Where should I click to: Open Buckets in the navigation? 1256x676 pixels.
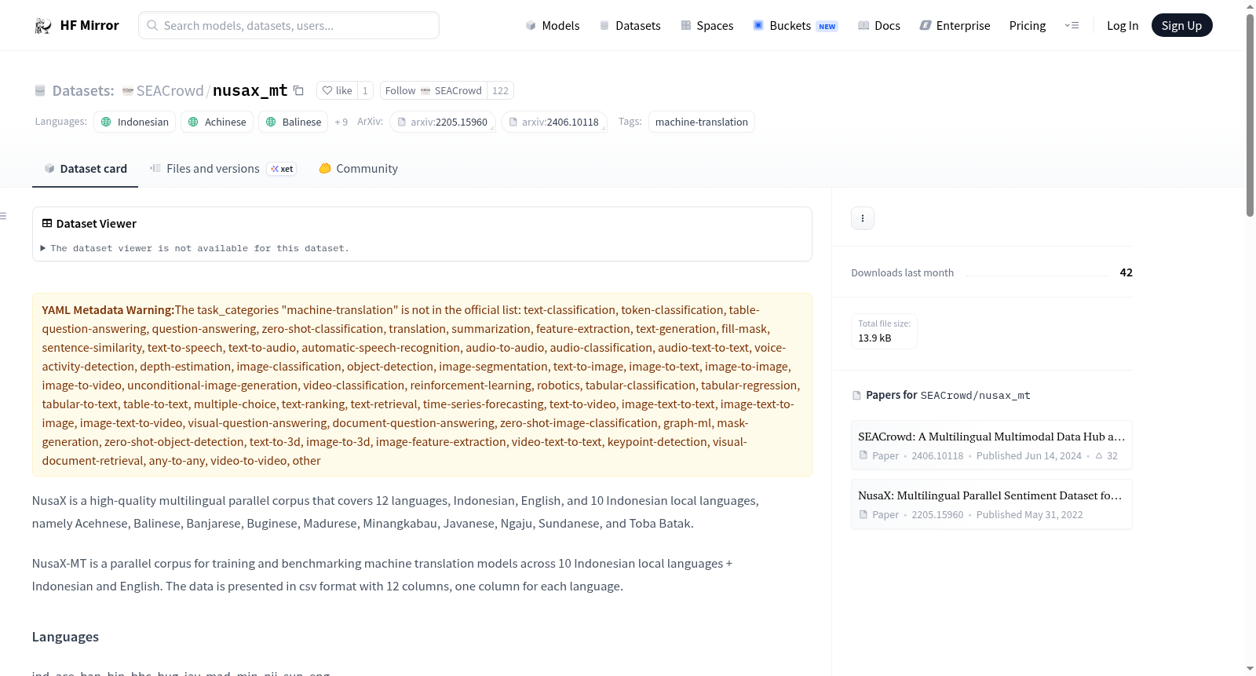(x=795, y=25)
